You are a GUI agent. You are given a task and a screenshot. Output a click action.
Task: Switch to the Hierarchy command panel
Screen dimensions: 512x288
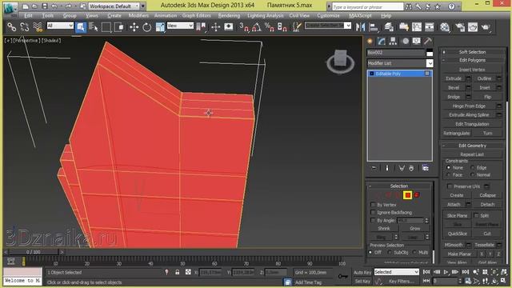tap(393, 41)
